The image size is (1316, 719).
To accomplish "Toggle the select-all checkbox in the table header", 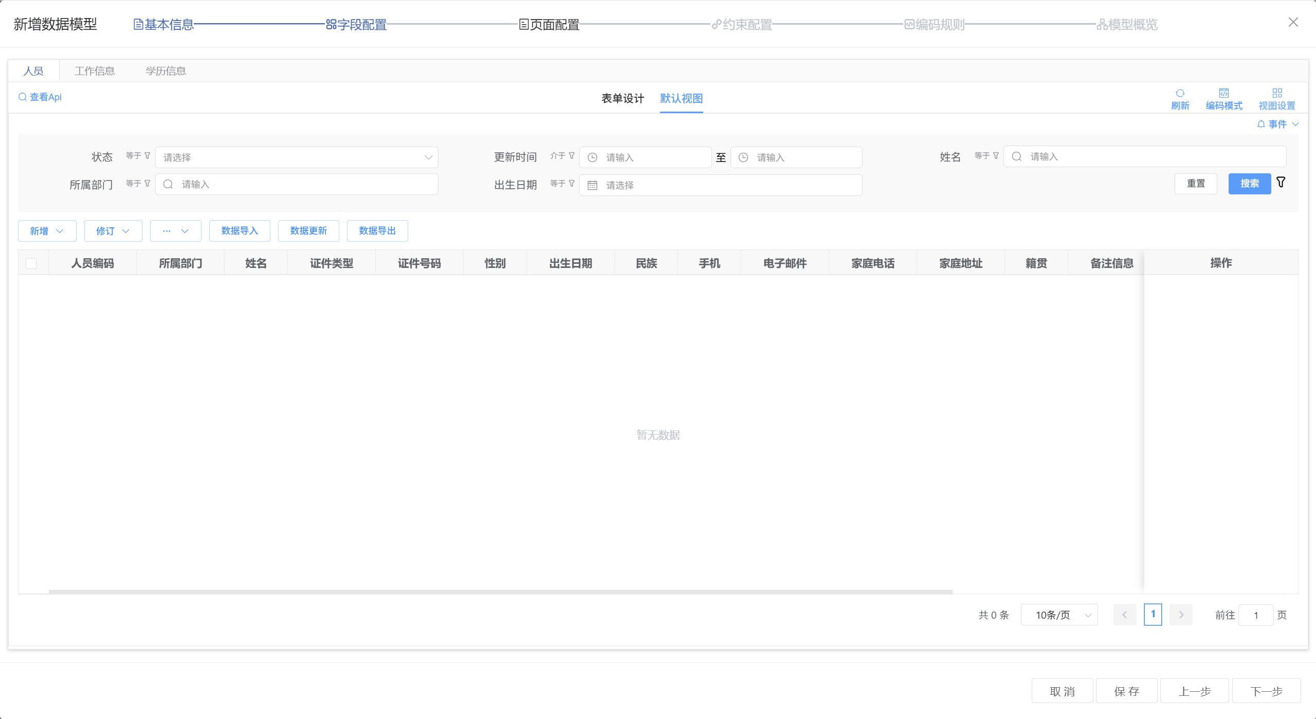I will [x=31, y=263].
